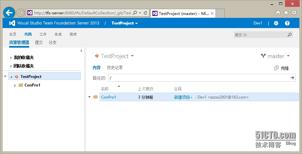Select 我的收藏夹 in the tree
The height and width of the screenshot is (154, 302).
coord(24,57)
